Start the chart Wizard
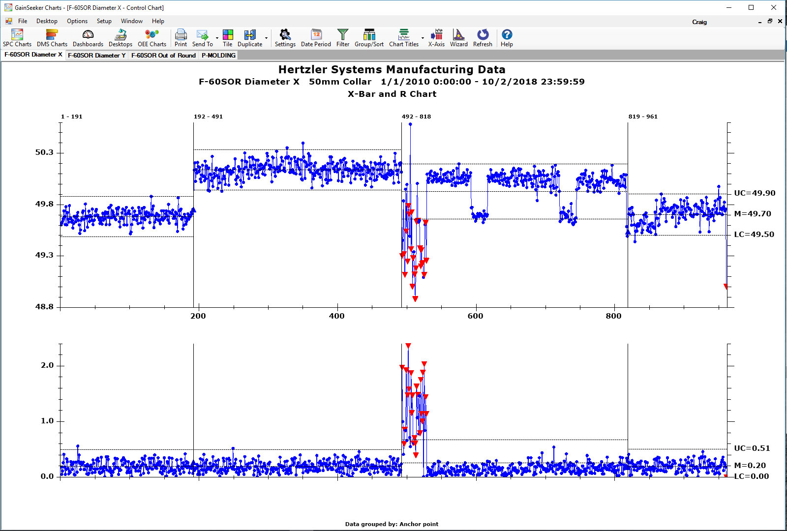Image resolution: width=787 pixels, height=531 pixels. click(458, 38)
